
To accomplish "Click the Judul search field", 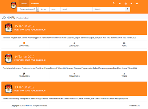I will click(77, 9).
